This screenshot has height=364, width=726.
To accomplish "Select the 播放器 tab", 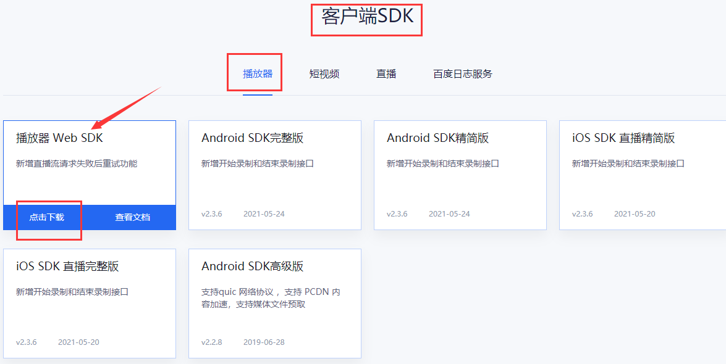I will pos(255,73).
